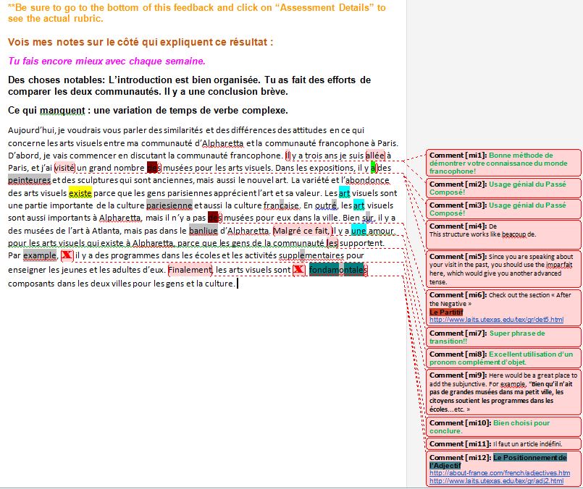
Task: Select the yellow-highlighted word "existe"
Action: click(81, 192)
